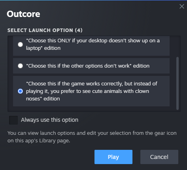Choose the "cute animals with clown noses" row text

click(92, 91)
